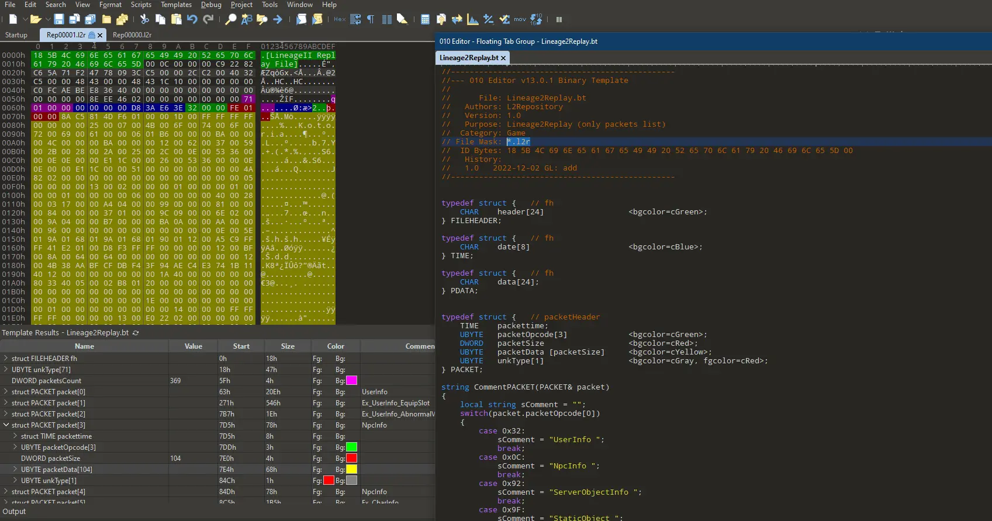
Task: Sort by the Name column header
Action: [x=84, y=346]
